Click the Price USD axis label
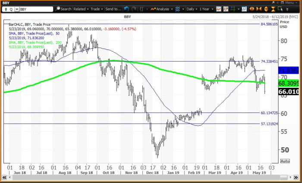This screenshot has height=183, width=302. pyautogui.click(x=284, y=24)
